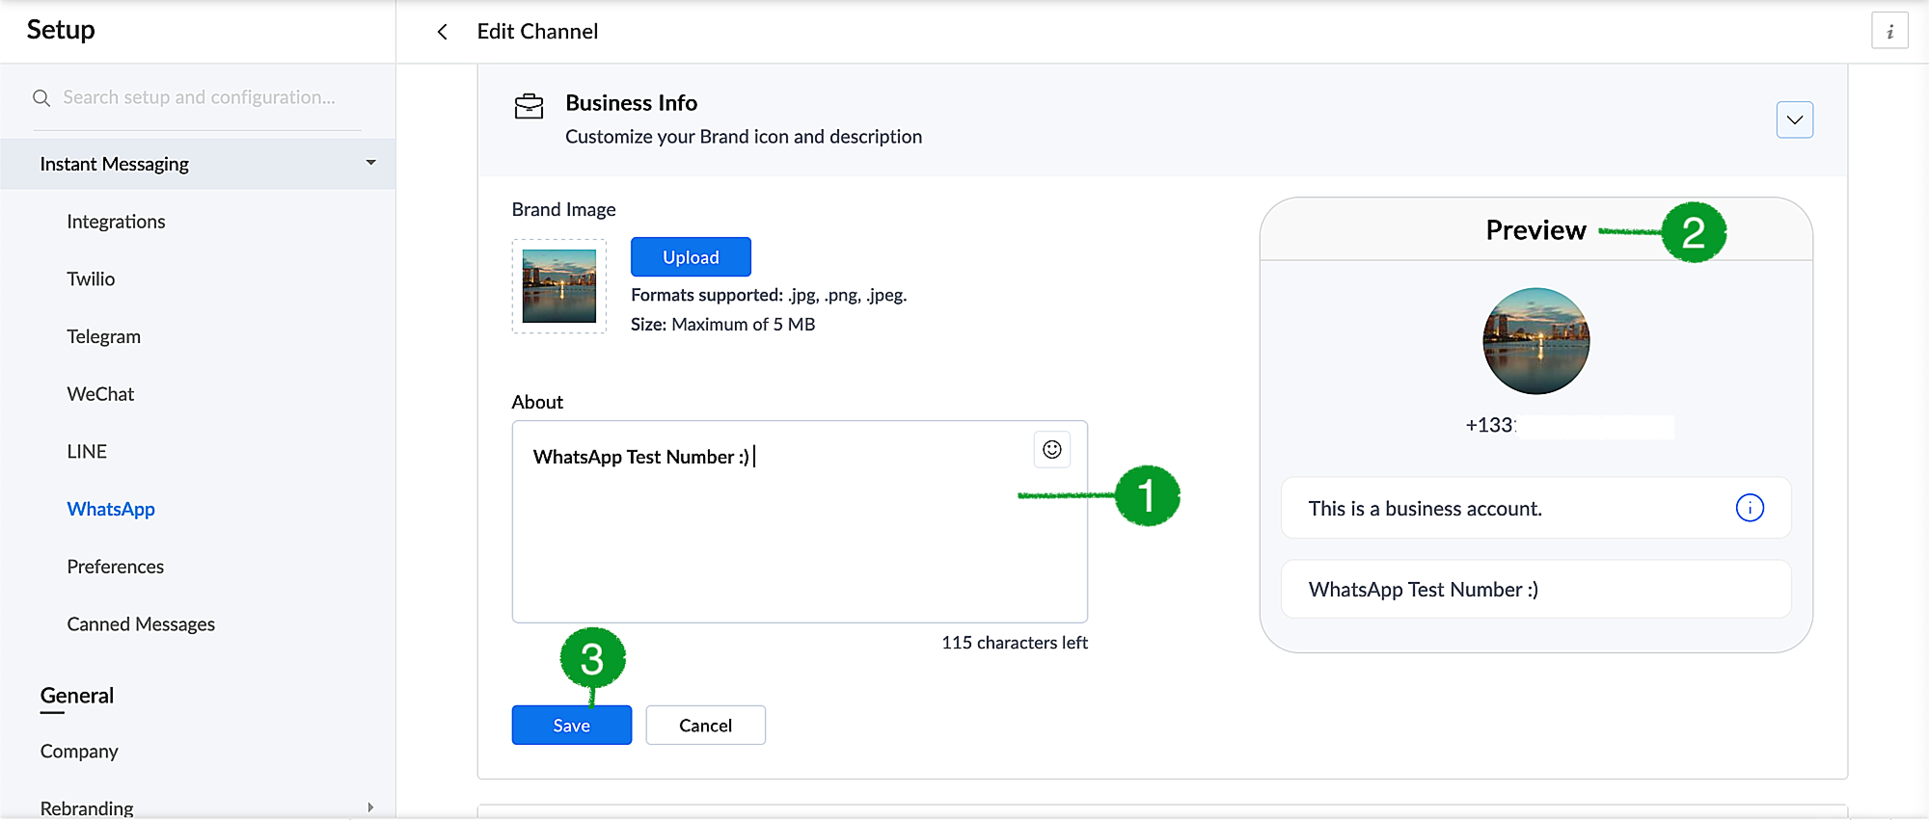Click the back arrow beside Edit Channel

point(442,31)
